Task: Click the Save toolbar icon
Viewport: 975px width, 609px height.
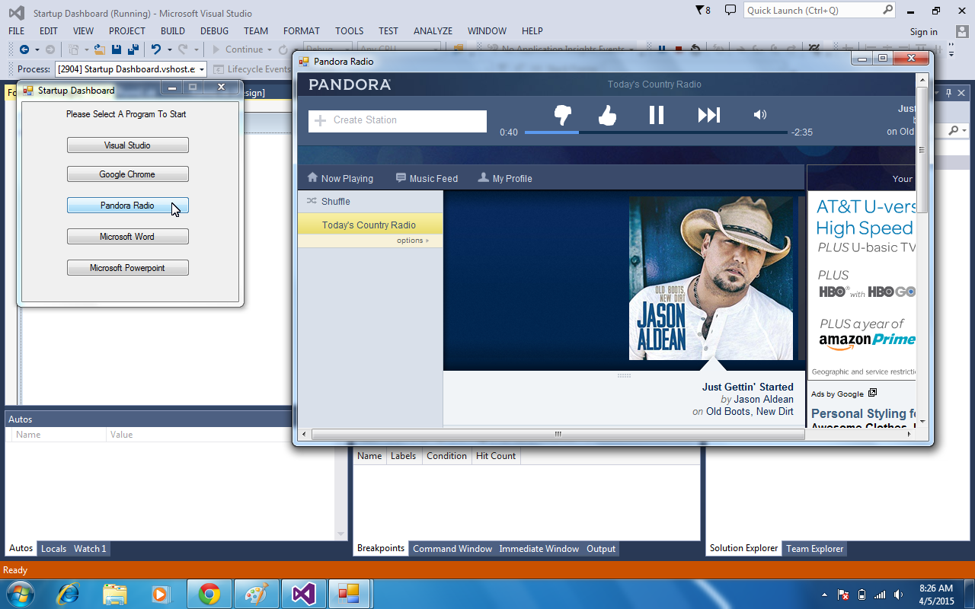Action: [x=117, y=49]
